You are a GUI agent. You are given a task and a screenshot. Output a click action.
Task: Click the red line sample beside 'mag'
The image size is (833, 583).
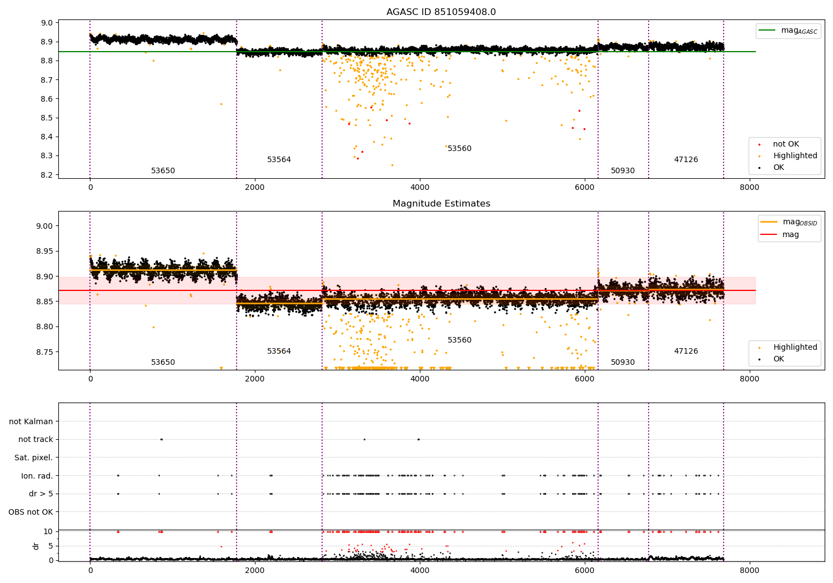(x=769, y=235)
